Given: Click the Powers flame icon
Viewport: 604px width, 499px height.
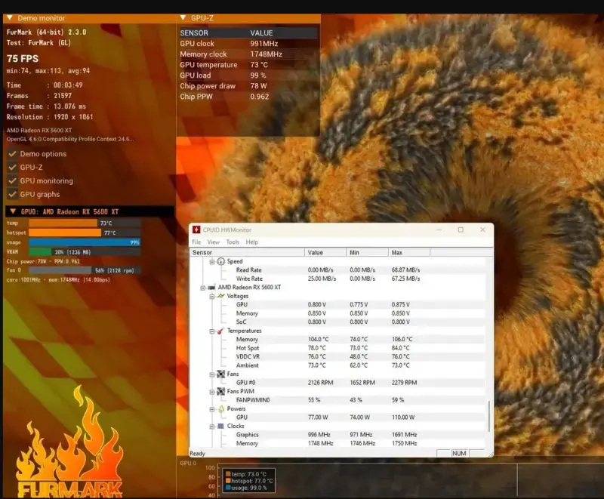Looking at the screenshot, I should coord(221,408).
